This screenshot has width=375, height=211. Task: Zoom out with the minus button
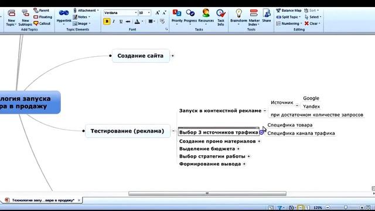(x=328, y=207)
